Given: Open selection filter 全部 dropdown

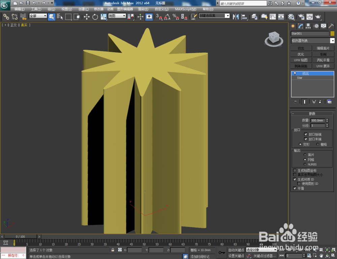Looking at the screenshot, I should point(38,16).
